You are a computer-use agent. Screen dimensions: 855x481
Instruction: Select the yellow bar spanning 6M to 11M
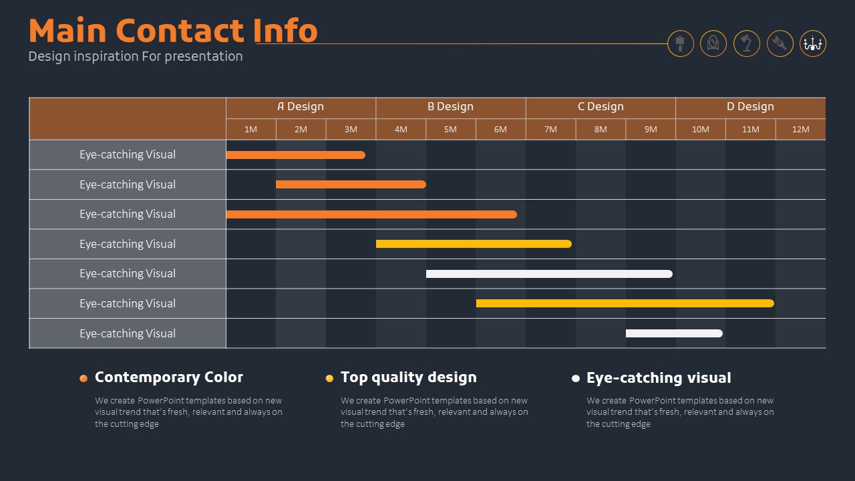[625, 303]
